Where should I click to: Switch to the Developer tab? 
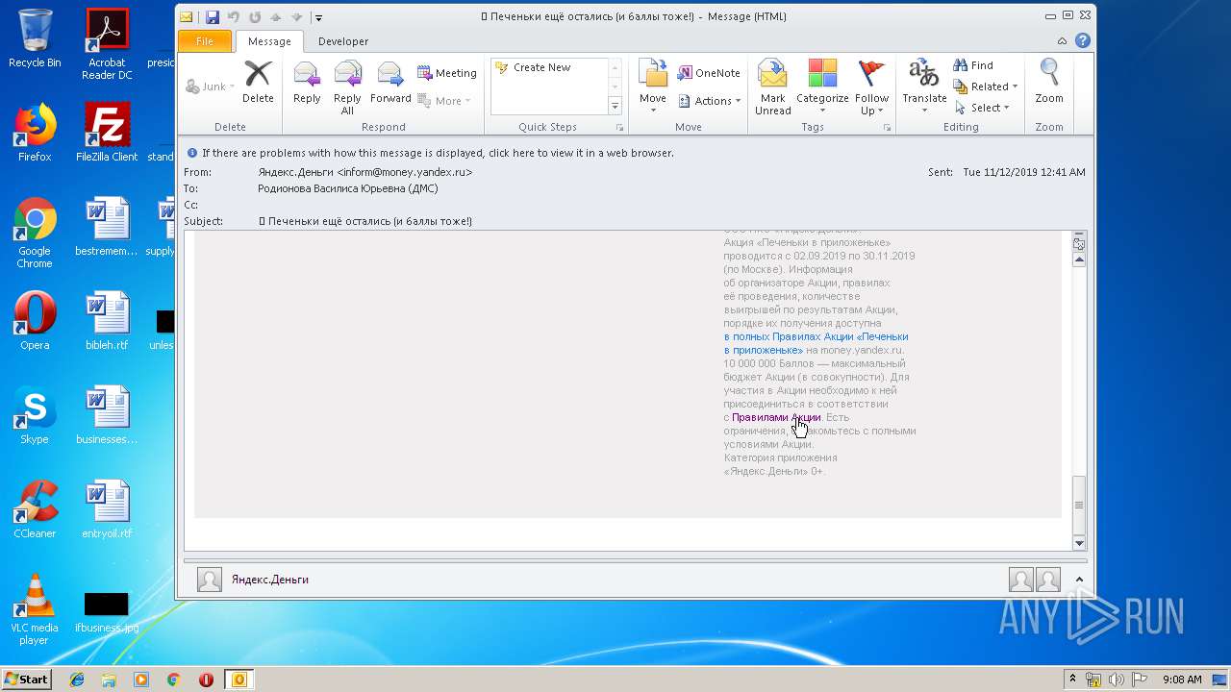point(343,41)
